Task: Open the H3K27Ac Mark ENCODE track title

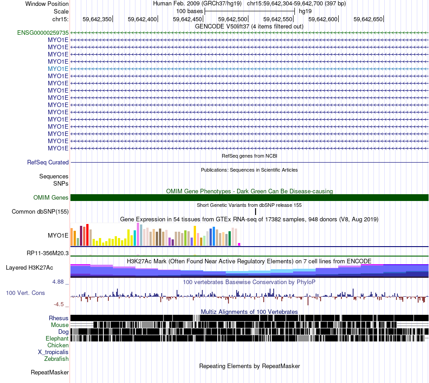Action: click(x=249, y=261)
